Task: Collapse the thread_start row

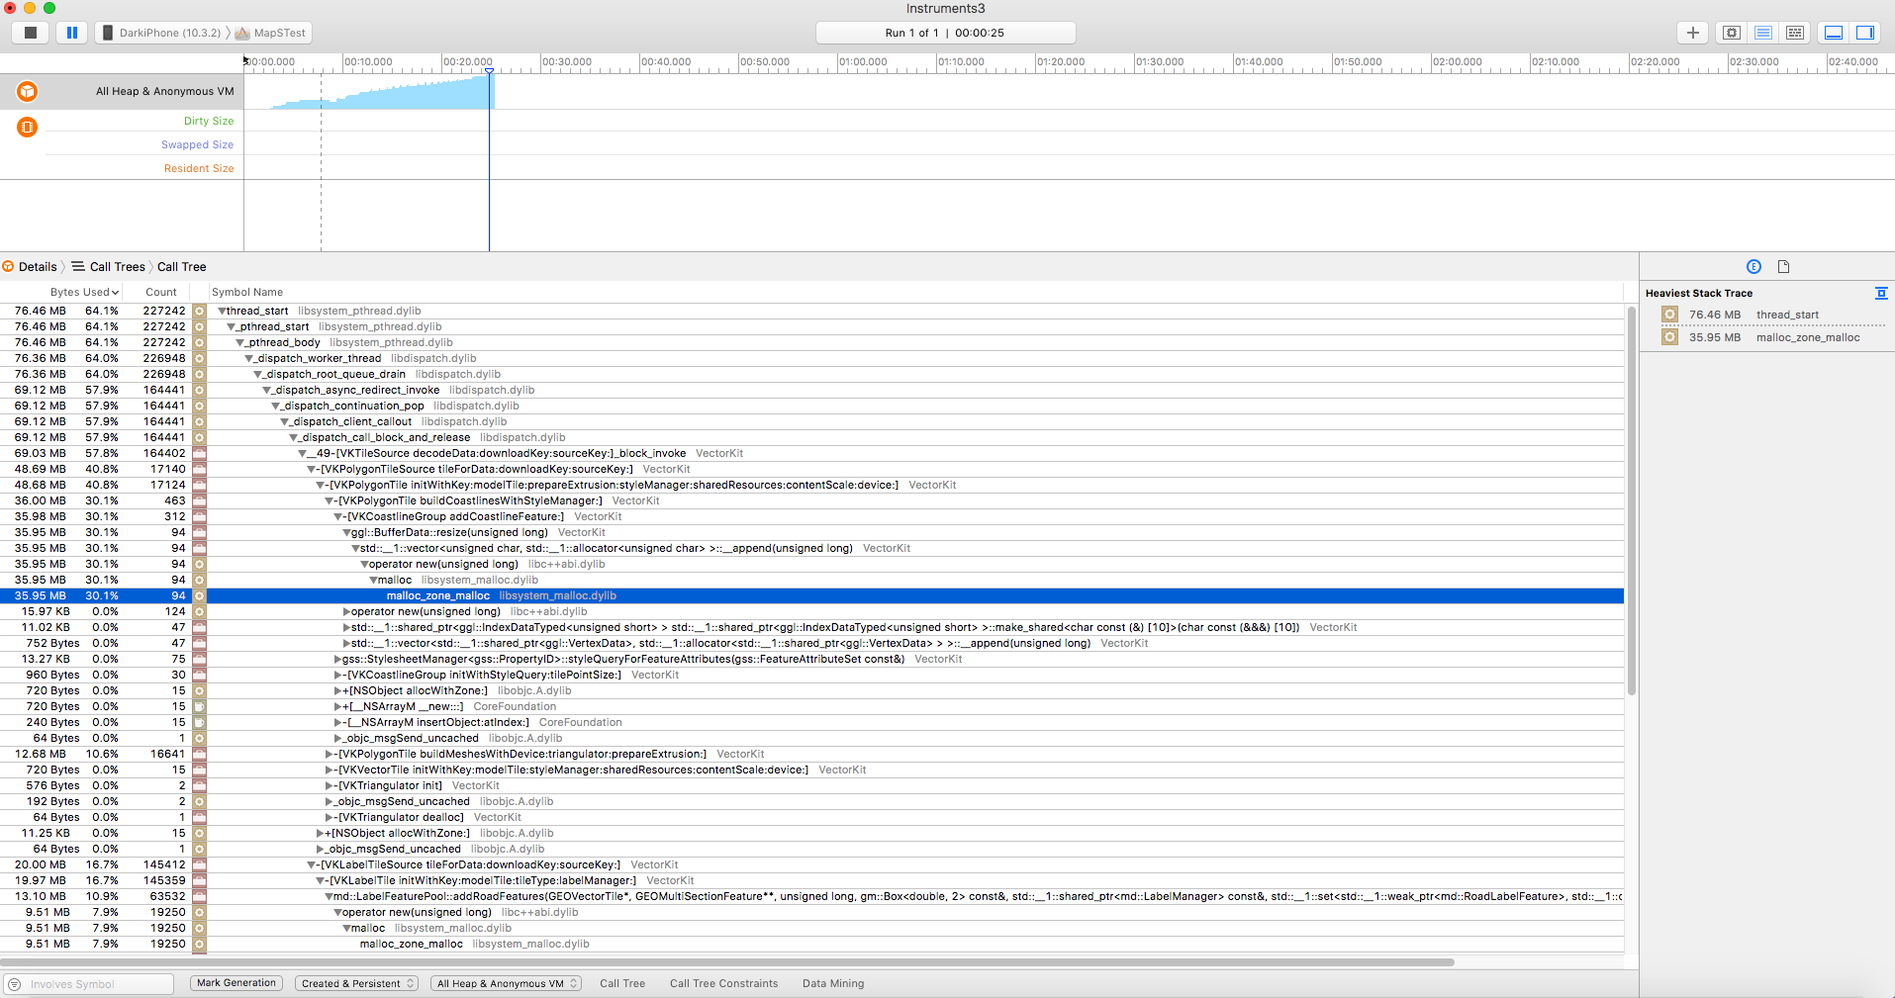Action: point(222,311)
